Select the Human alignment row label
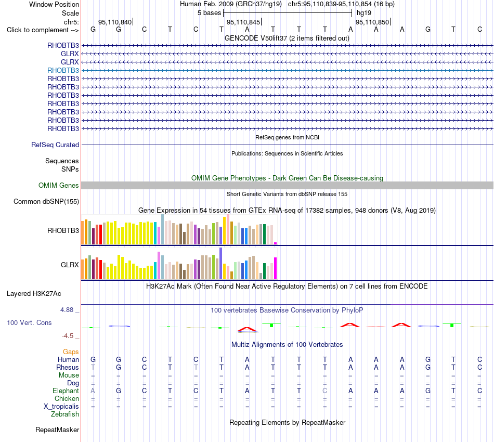Screen dimensions: 494x442 68,359
